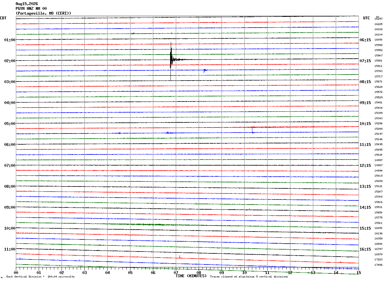Select the station code PGVM HNZ NM 00
The height and width of the screenshot is (281, 384).
point(31,9)
